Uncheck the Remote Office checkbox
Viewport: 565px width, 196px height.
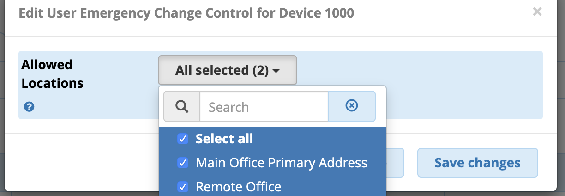183,187
